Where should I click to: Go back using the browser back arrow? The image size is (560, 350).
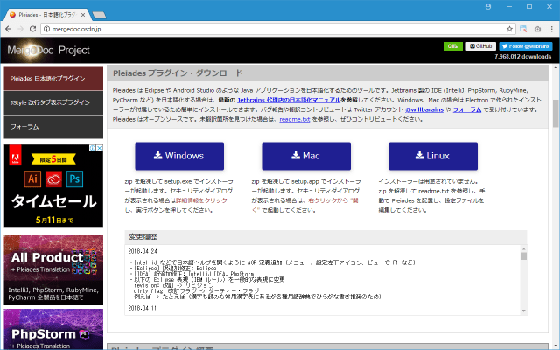[x=8, y=29]
